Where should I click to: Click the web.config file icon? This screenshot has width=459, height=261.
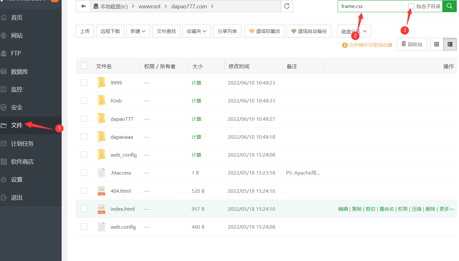point(101,227)
